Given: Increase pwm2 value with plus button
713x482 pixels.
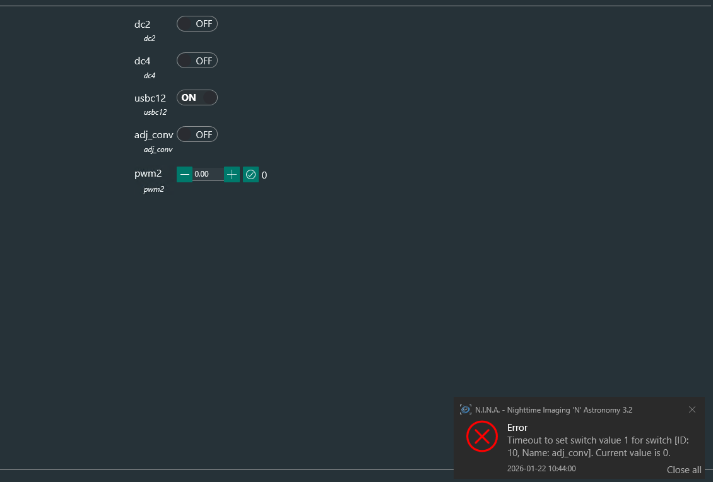Looking at the screenshot, I should coord(232,174).
